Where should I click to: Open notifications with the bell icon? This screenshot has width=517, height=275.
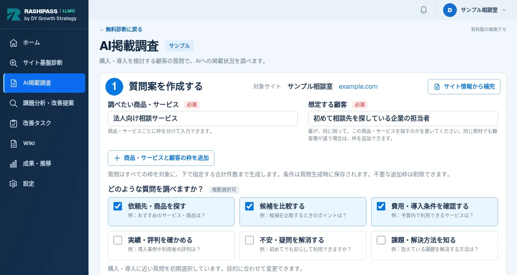point(424,10)
